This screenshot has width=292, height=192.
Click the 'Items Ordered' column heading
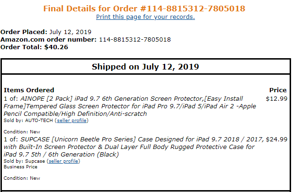[x=29, y=90]
